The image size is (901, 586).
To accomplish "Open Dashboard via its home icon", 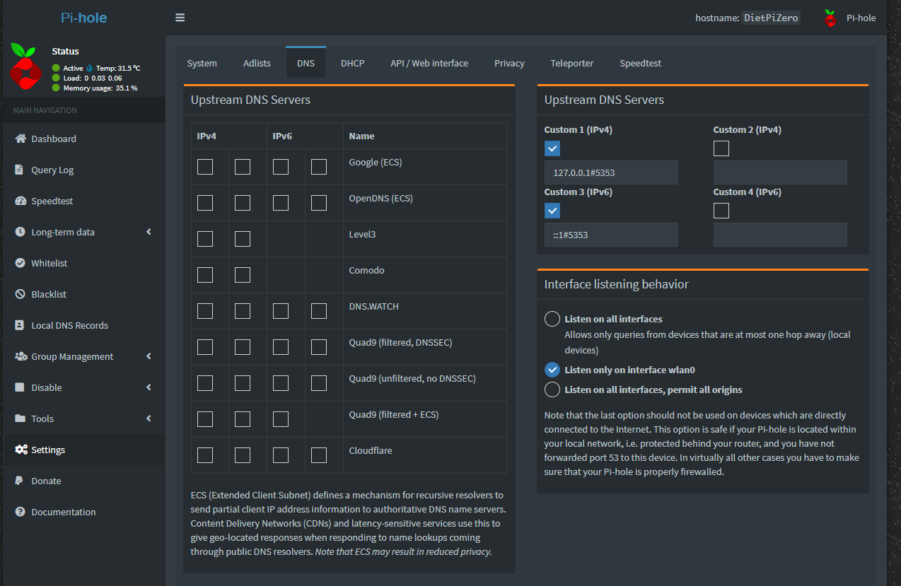I will point(21,139).
